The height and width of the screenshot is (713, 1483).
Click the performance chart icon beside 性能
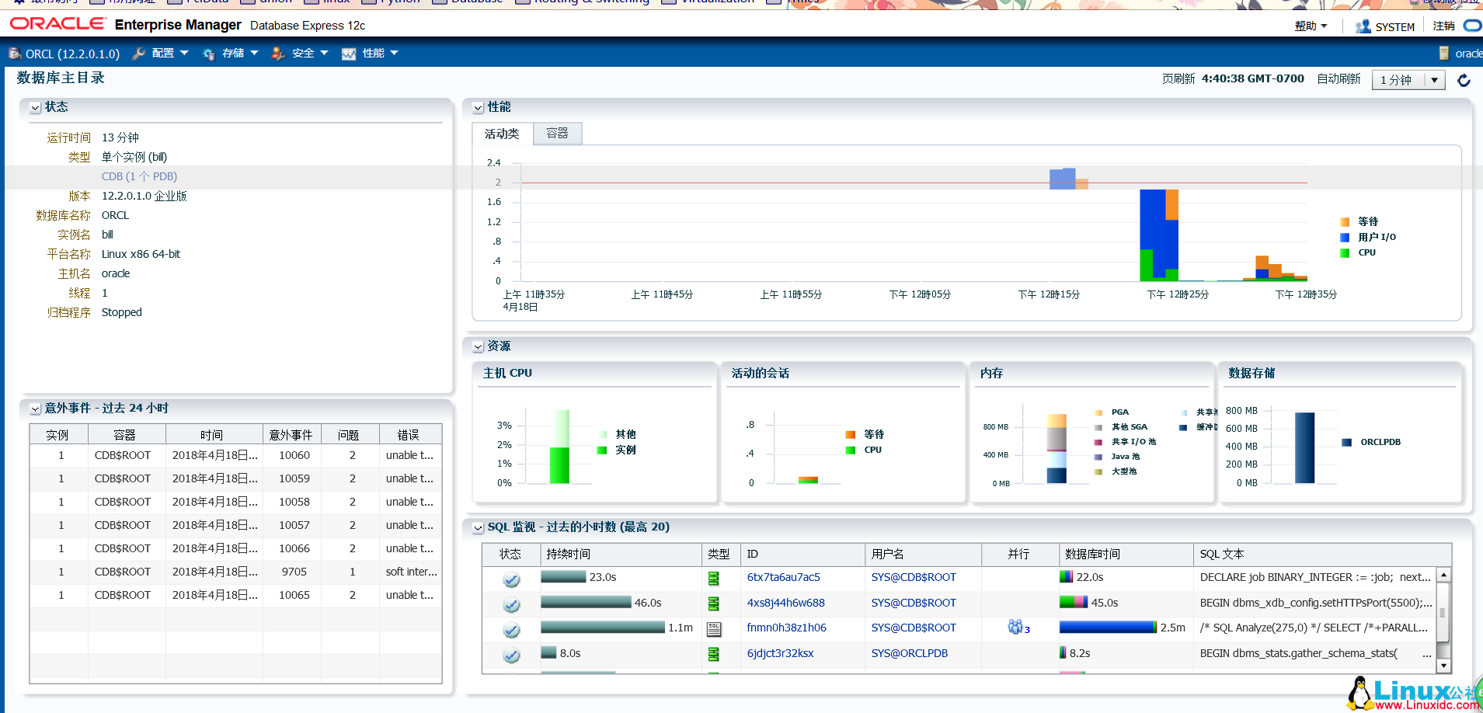[349, 54]
